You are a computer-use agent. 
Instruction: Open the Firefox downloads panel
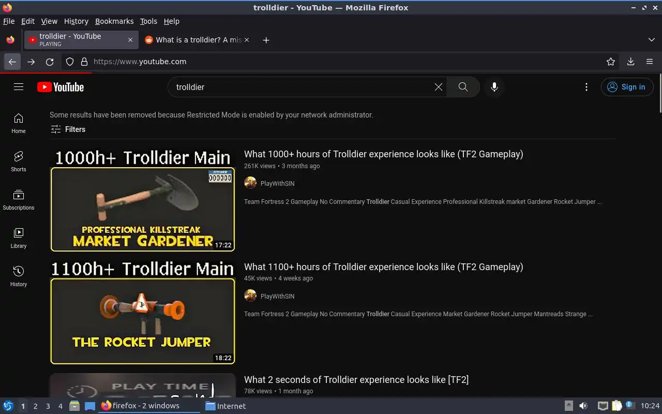630,62
